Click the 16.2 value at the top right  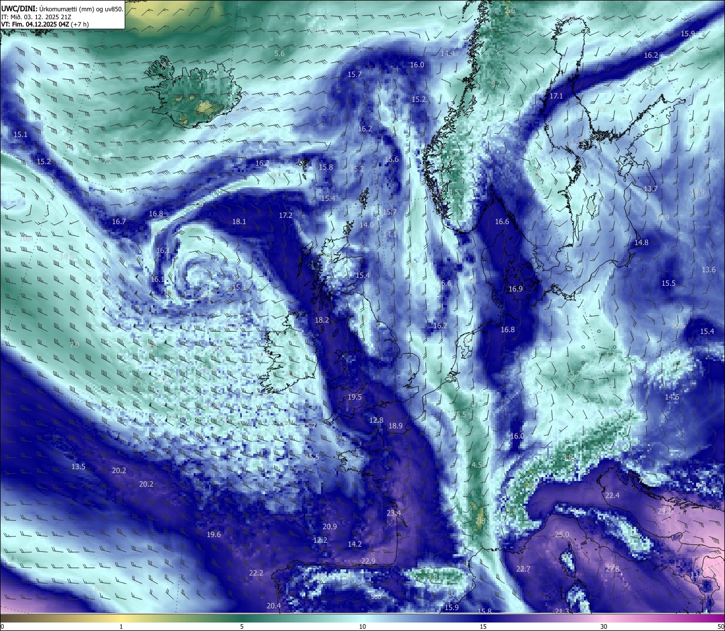(x=651, y=55)
